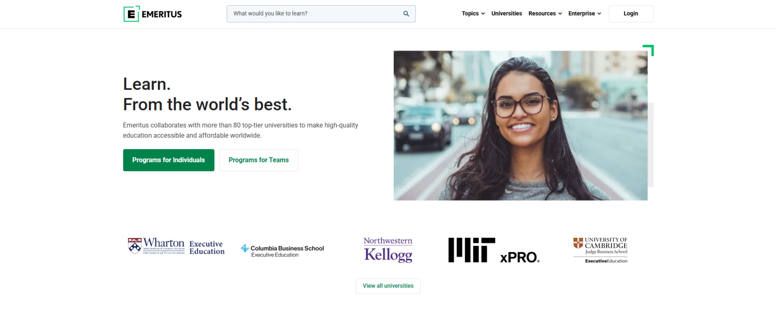Expand the Topics dropdown chevron
Image resolution: width=776 pixels, height=310 pixels.
click(483, 14)
